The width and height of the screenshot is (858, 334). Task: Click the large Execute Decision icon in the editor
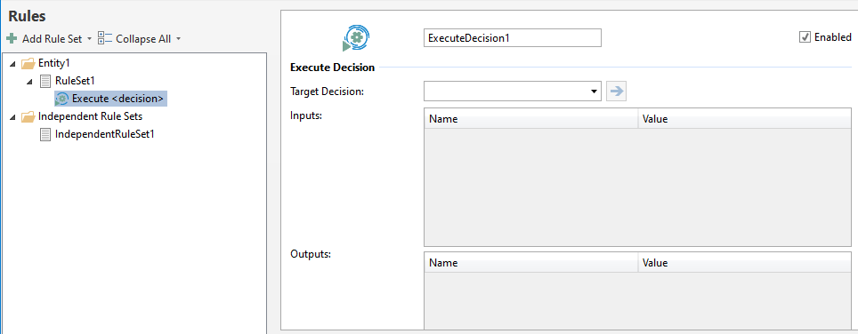[x=356, y=39]
